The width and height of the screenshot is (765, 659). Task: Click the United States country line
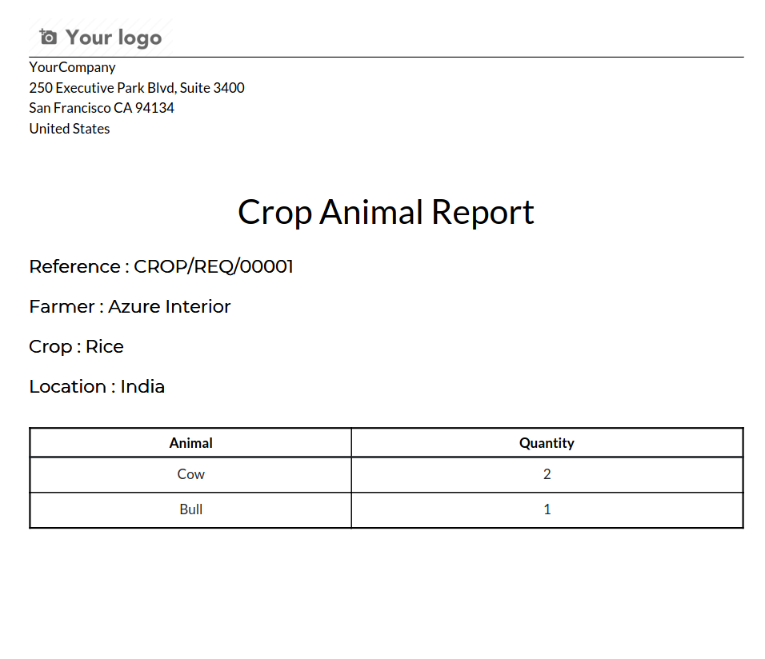click(70, 129)
